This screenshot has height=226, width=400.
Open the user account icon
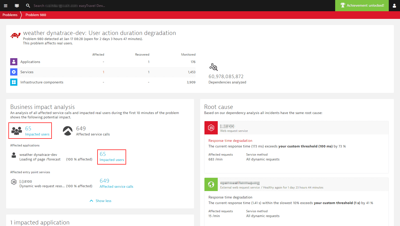[394, 6]
